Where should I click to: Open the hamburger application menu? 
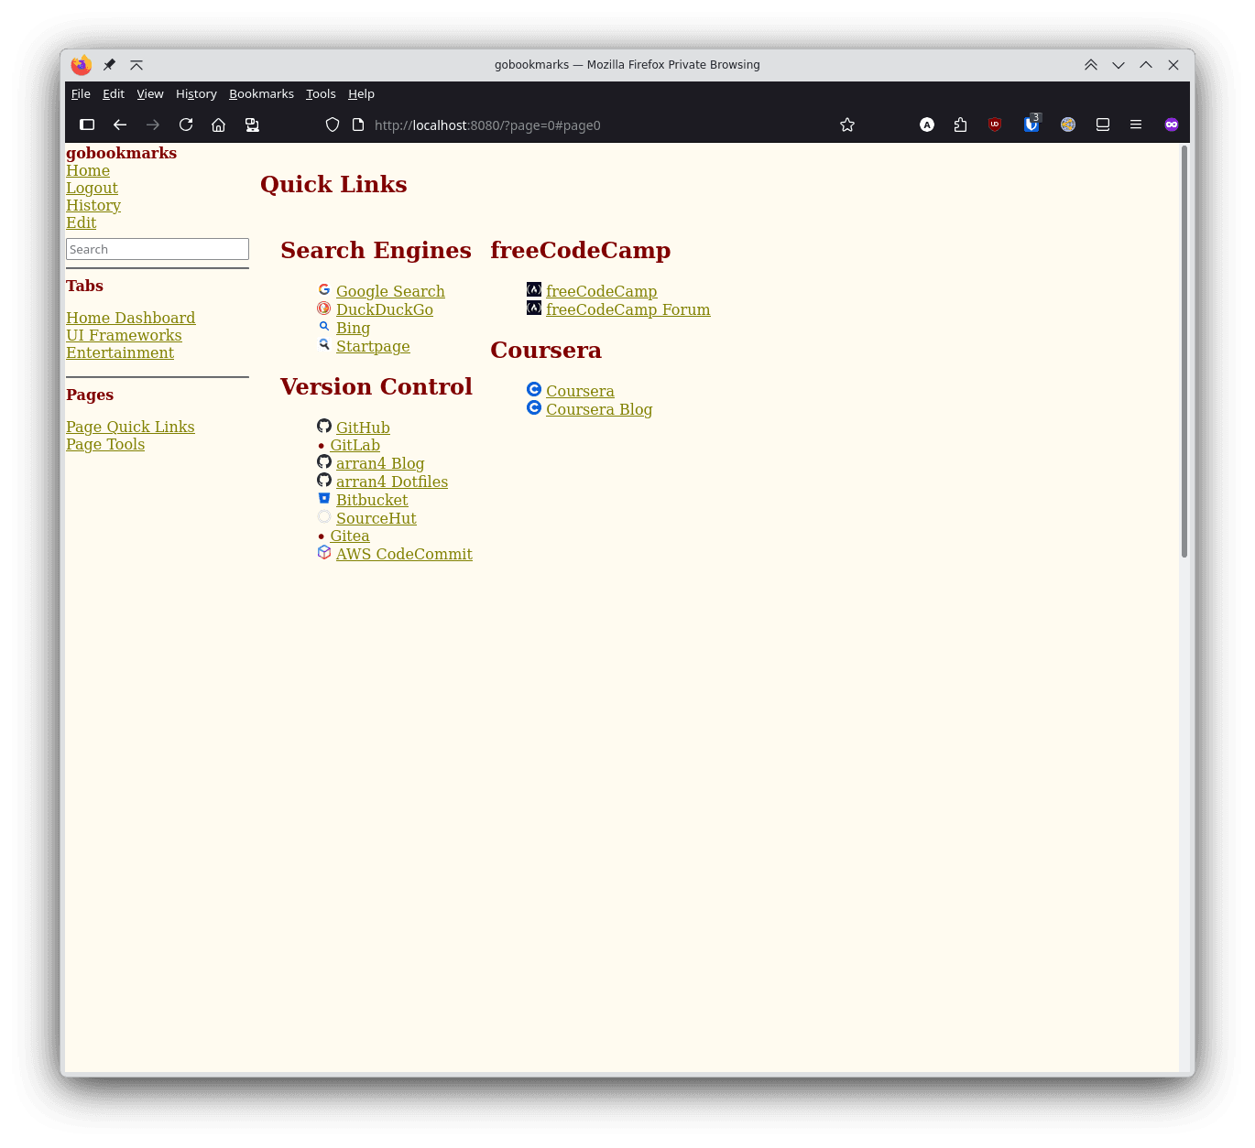pos(1136,125)
